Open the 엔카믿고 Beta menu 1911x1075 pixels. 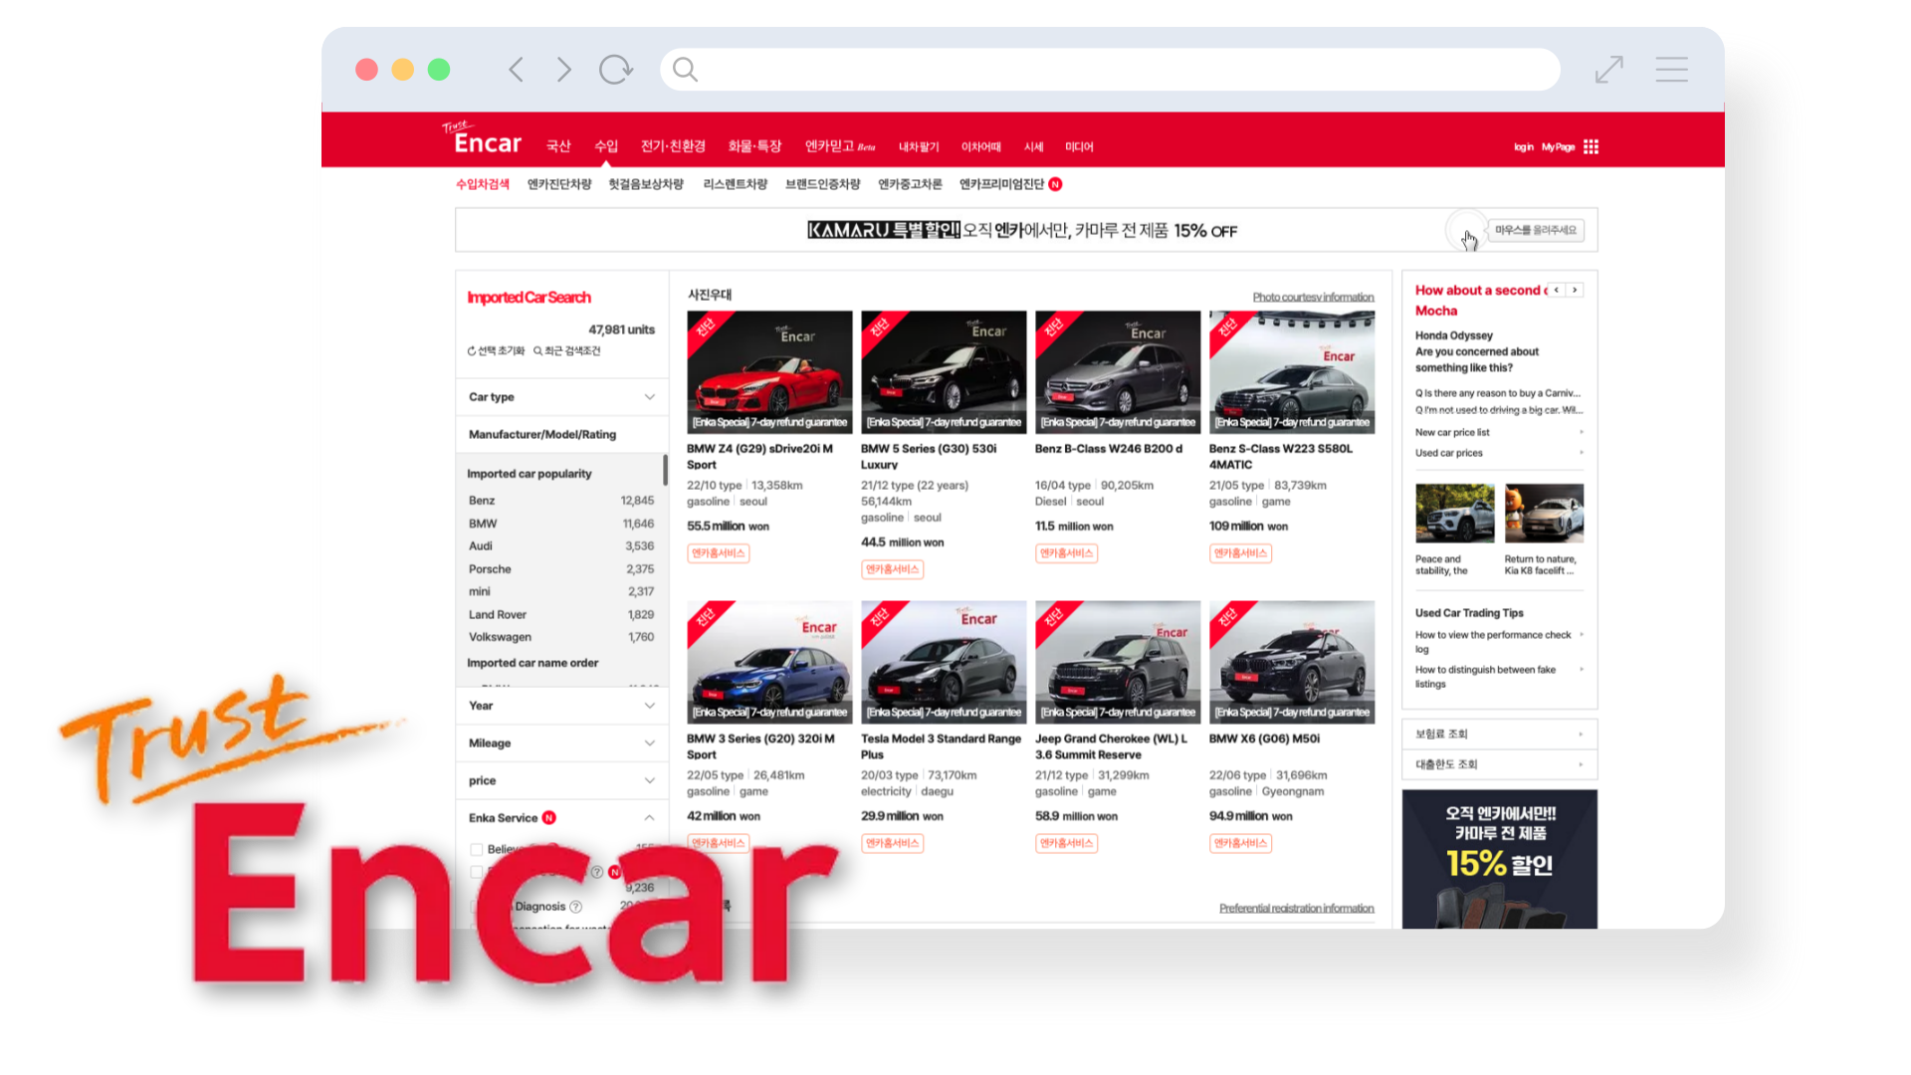pos(840,146)
